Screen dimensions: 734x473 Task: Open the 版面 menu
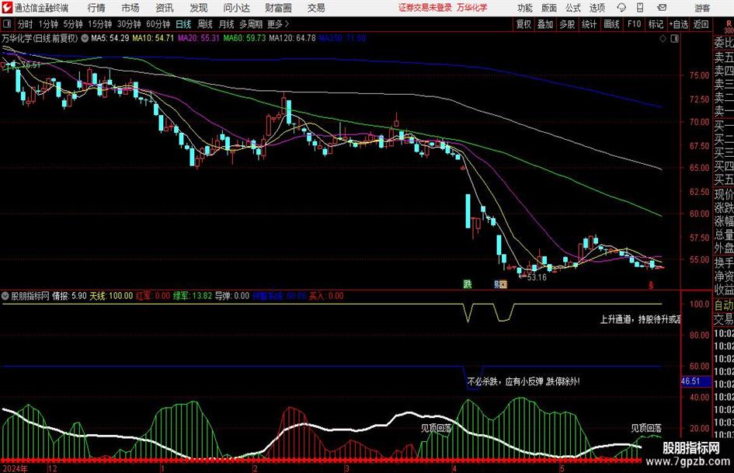click(549, 8)
